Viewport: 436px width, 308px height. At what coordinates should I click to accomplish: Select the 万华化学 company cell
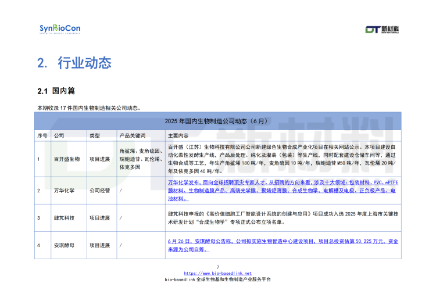[64, 190]
